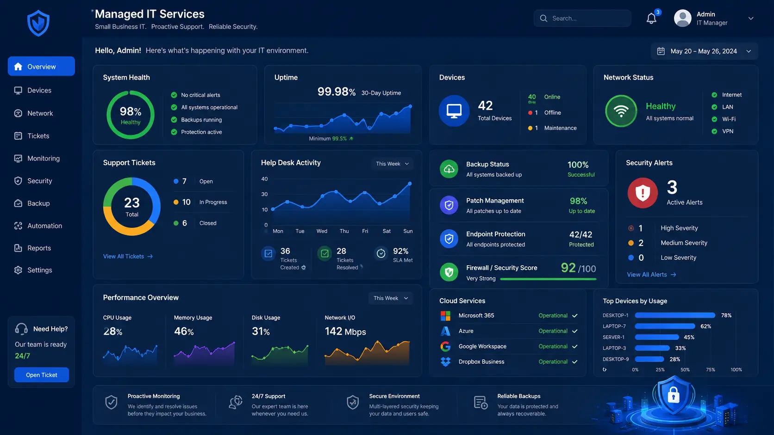Viewport: 774px width, 435px height.
Task: Click the Wi-Fi icon in Network Status
Action: pyautogui.click(x=621, y=111)
